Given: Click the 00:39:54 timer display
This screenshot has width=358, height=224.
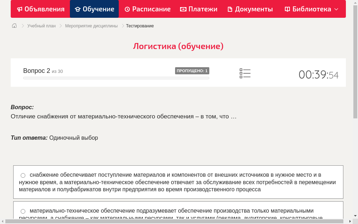Looking at the screenshot, I should pyautogui.click(x=318, y=74).
